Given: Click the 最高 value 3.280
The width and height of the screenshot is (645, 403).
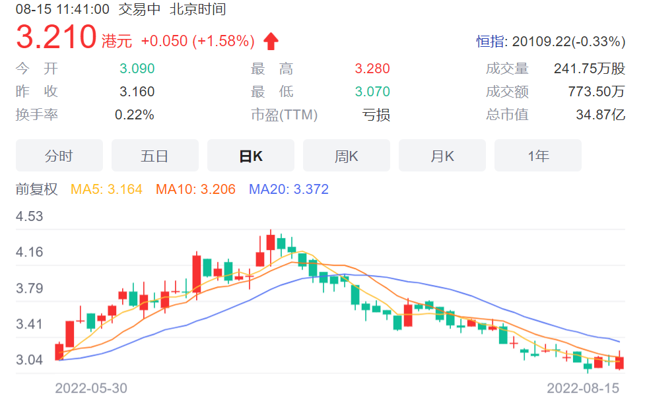Looking at the screenshot, I should click(x=372, y=68).
